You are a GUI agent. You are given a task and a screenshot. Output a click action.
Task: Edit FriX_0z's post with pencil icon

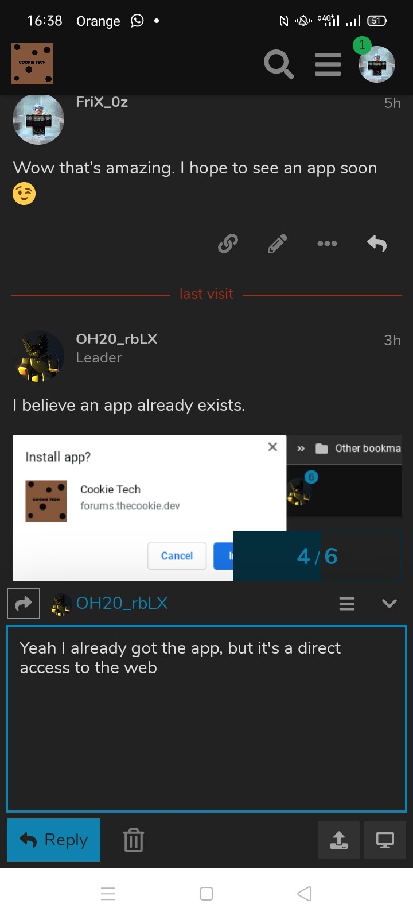coord(278,244)
